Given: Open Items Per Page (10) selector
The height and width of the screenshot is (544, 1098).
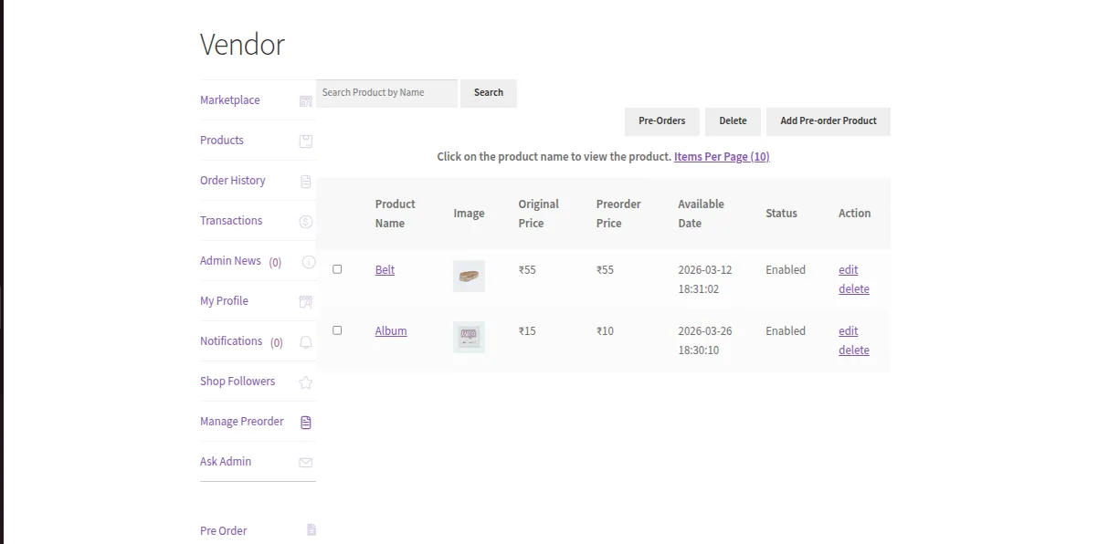Looking at the screenshot, I should (722, 157).
